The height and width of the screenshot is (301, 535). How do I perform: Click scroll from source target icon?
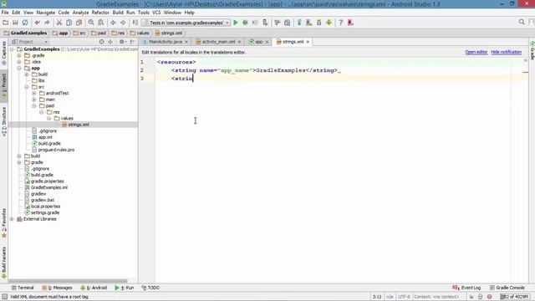click(x=102, y=42)
